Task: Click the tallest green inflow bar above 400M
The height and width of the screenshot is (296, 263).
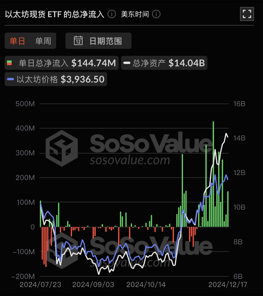Action: [x=213, y=174]
